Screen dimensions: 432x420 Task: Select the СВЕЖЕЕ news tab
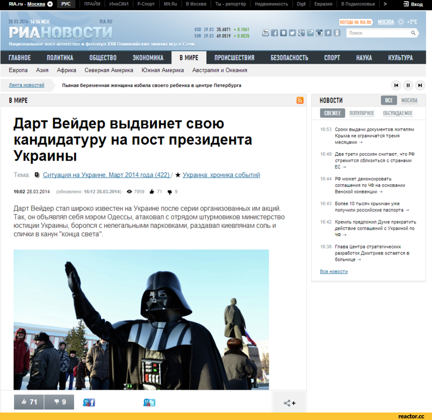[332, 113]
